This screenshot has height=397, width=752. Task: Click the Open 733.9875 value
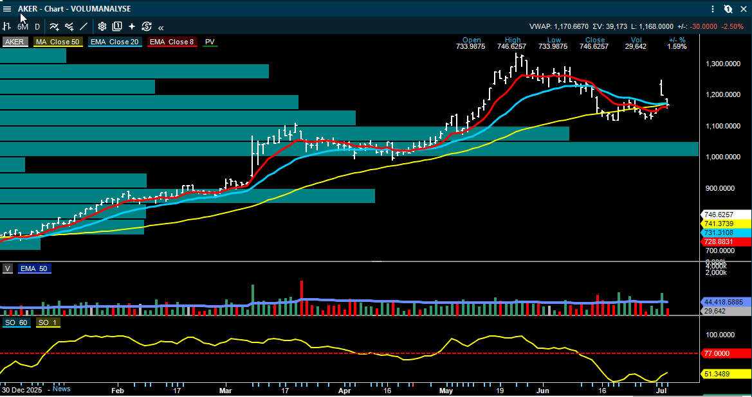pyautogui.click(x=472, y=46)
